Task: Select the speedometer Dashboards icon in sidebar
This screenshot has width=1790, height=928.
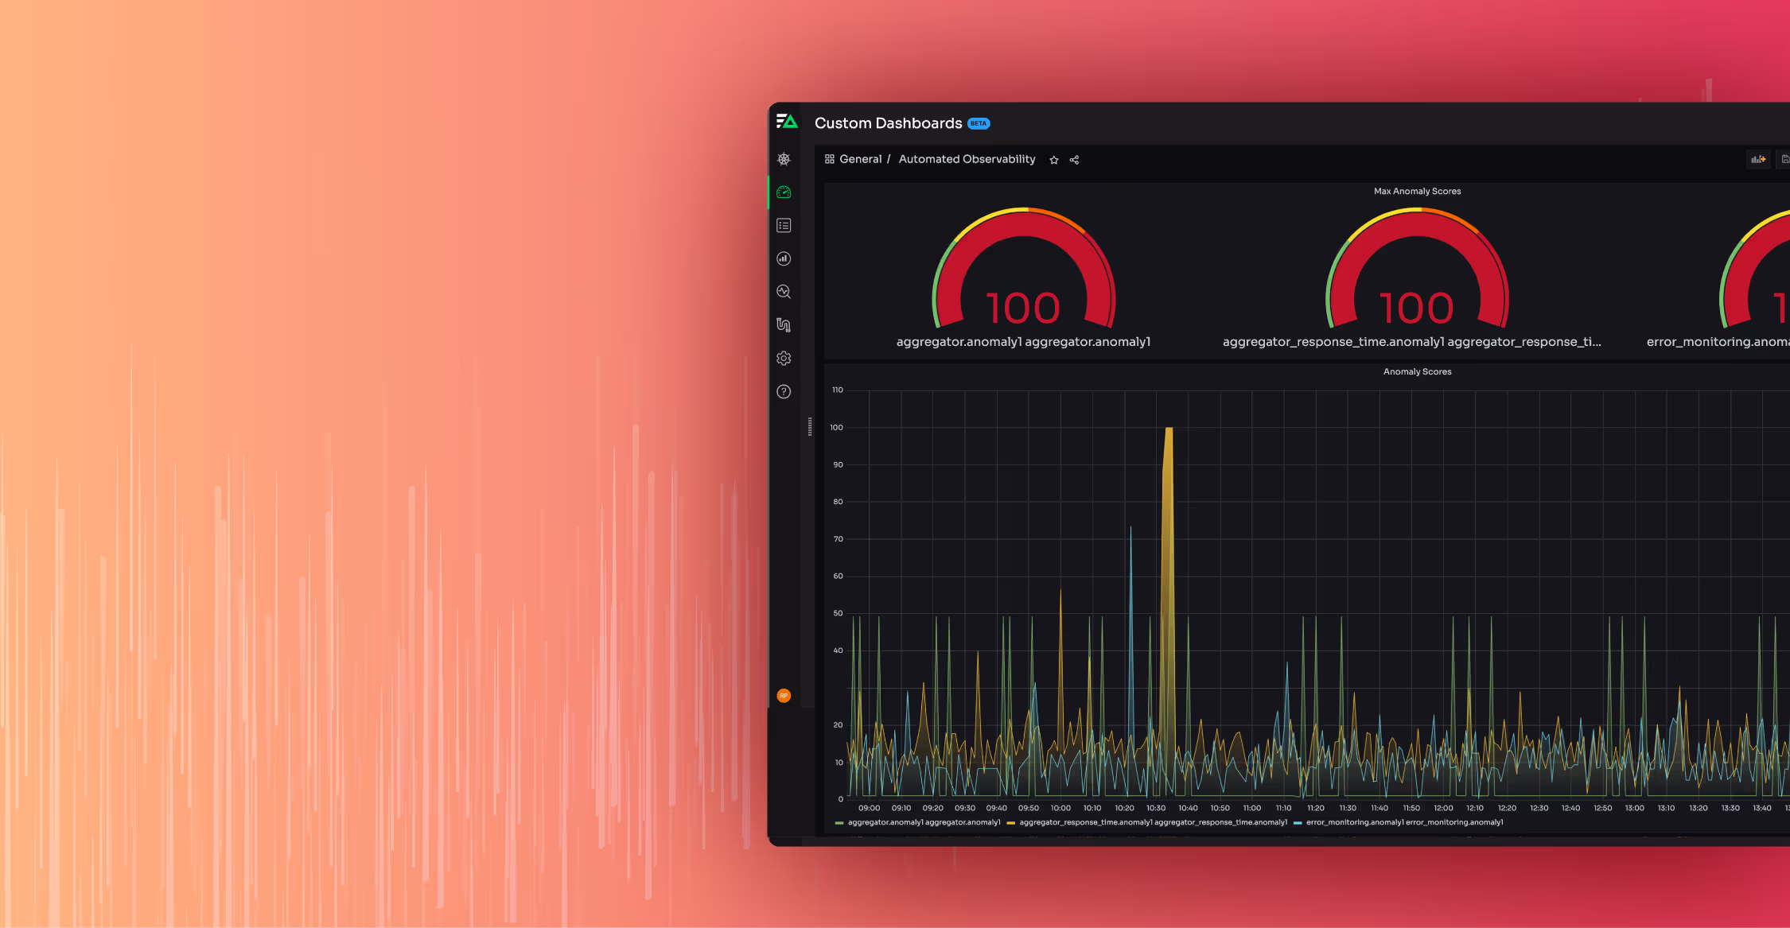Action: click(784, 192)
